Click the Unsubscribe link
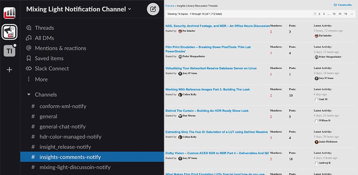 (345, 5)
